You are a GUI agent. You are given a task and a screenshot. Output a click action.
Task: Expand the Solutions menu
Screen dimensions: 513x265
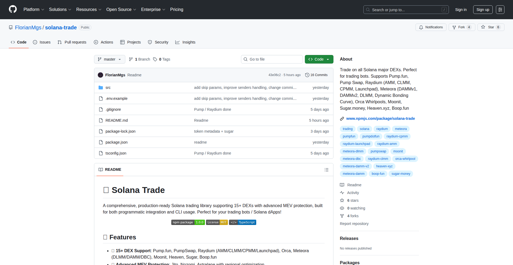[60, 10]
